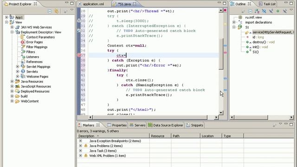Open the Outline view menu triangle
Image resolution: width=297 pixels, height=167 pixels.
[x=291, y=10]
